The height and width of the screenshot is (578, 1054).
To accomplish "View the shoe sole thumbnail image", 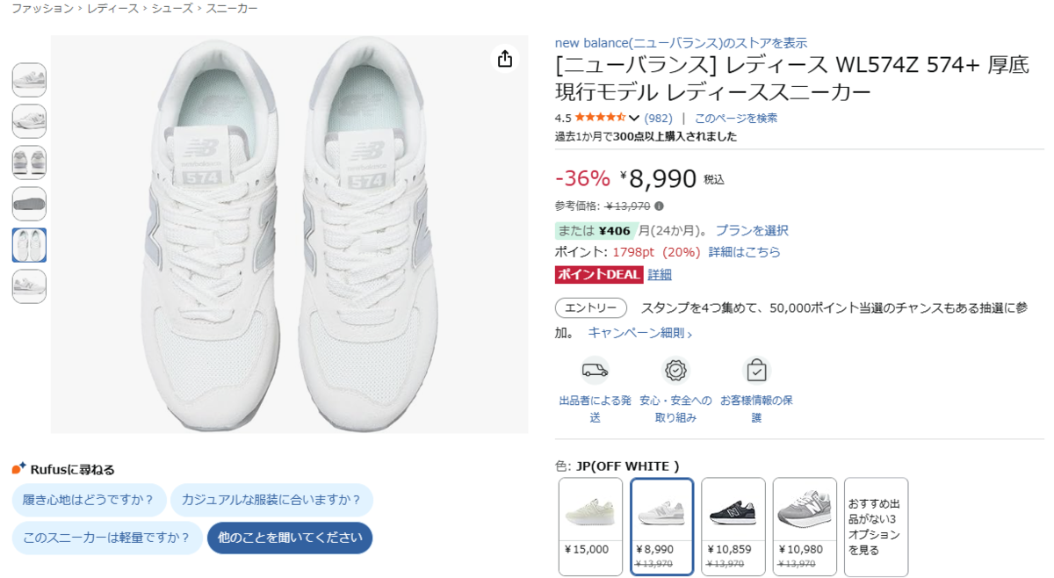I will (x=29, y=204).
